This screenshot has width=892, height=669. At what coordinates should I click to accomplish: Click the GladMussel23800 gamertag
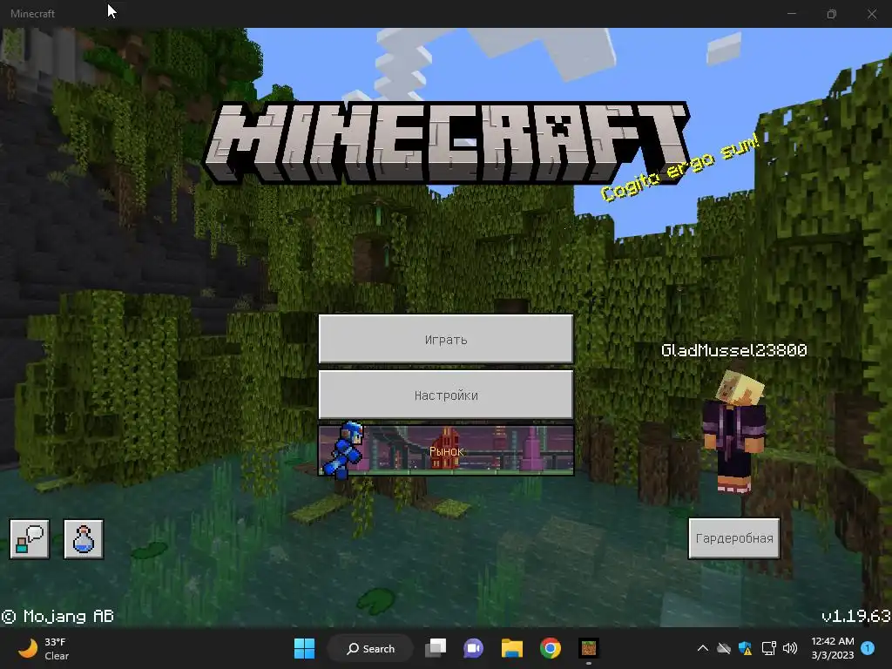tap(733, 350)
